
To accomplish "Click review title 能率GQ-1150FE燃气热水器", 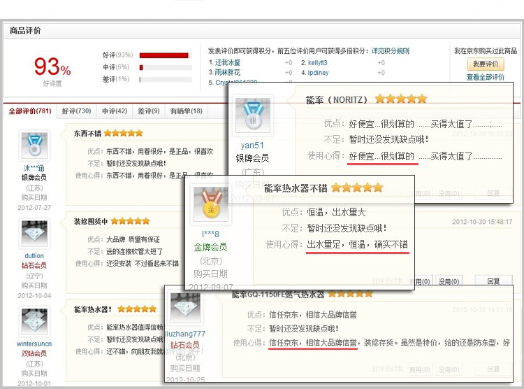I will coord(277,295).
